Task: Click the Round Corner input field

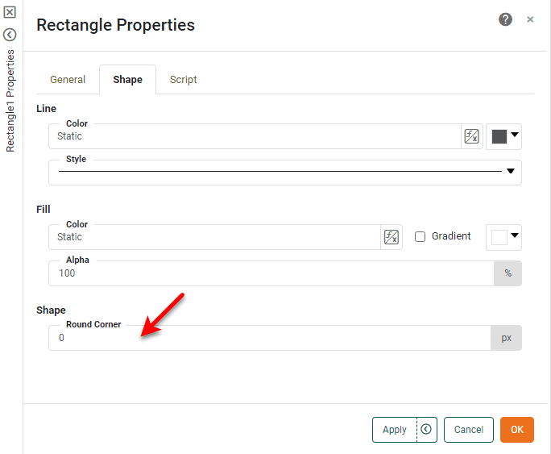Action: pos(269,338)
